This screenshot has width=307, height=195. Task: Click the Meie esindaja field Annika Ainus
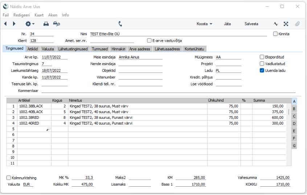point(140,57)
